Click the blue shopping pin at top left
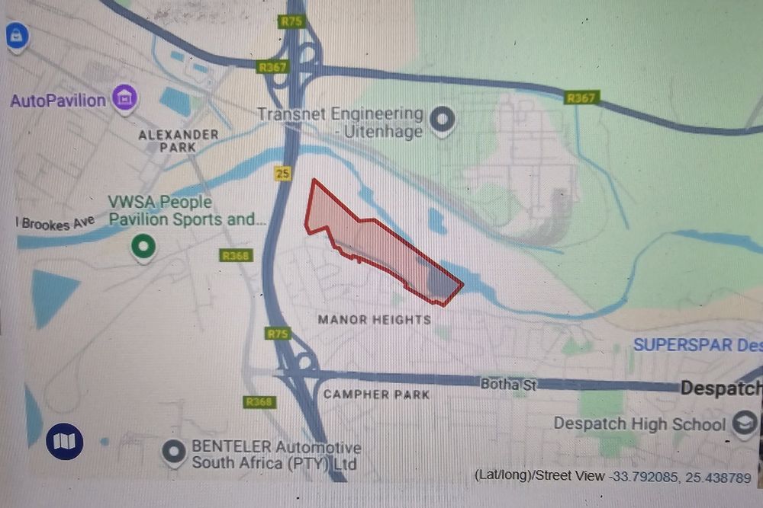Image resolution: width=763 pixels, height=508 pixels. [17, 37]
